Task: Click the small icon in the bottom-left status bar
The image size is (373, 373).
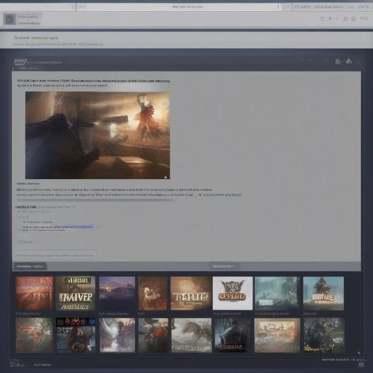Action: pos(12,365)
